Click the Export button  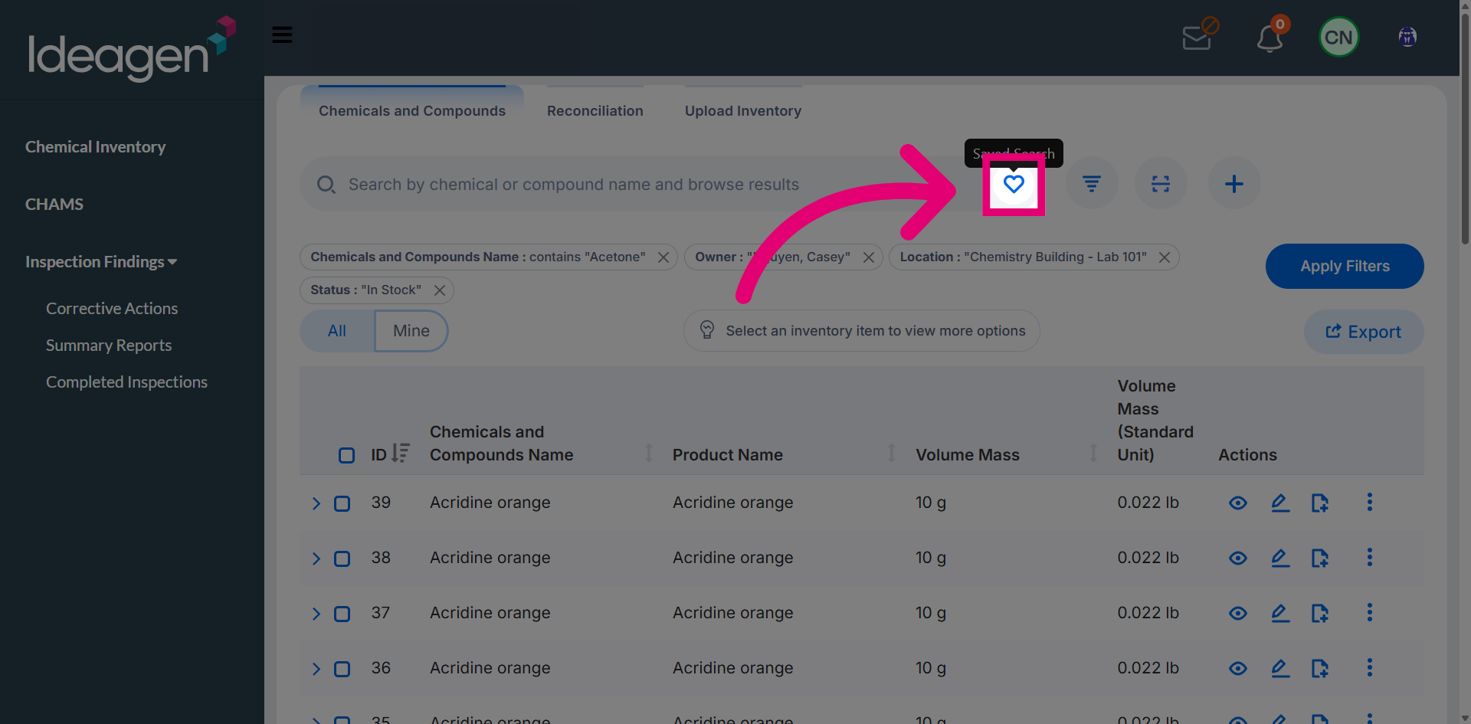click(1364, 332)
